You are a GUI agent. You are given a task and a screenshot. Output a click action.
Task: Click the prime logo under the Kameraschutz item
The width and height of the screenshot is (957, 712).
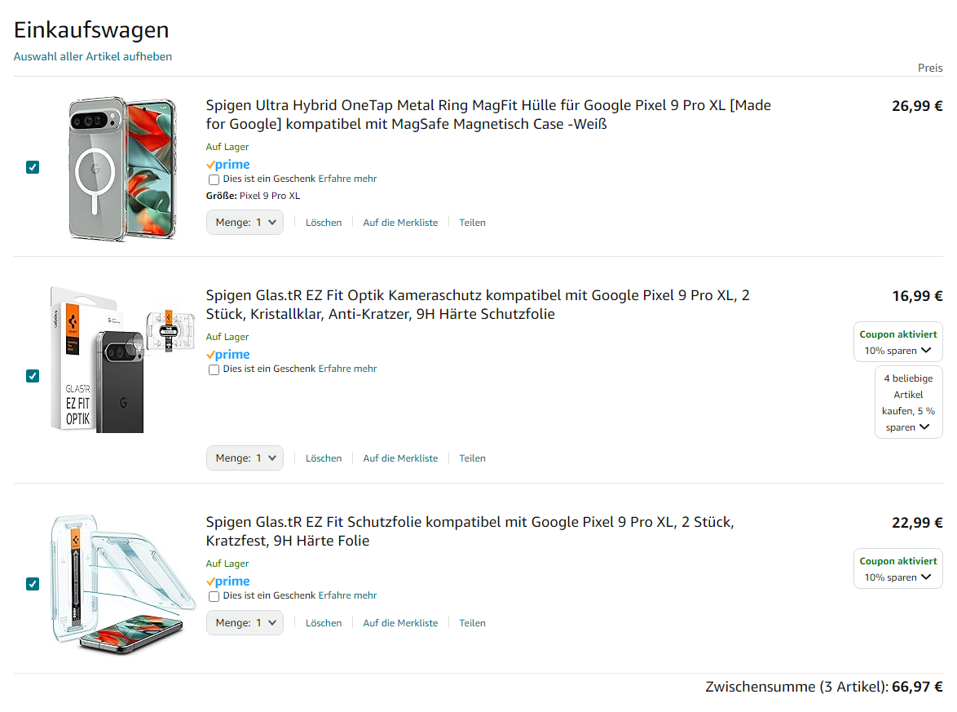[x=228, y=355]
